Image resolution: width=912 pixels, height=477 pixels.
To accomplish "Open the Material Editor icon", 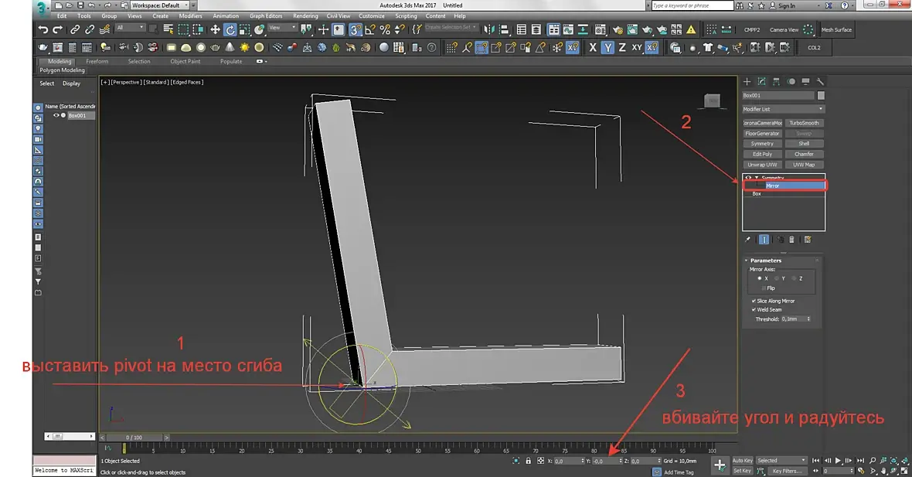I will point(601,29).
